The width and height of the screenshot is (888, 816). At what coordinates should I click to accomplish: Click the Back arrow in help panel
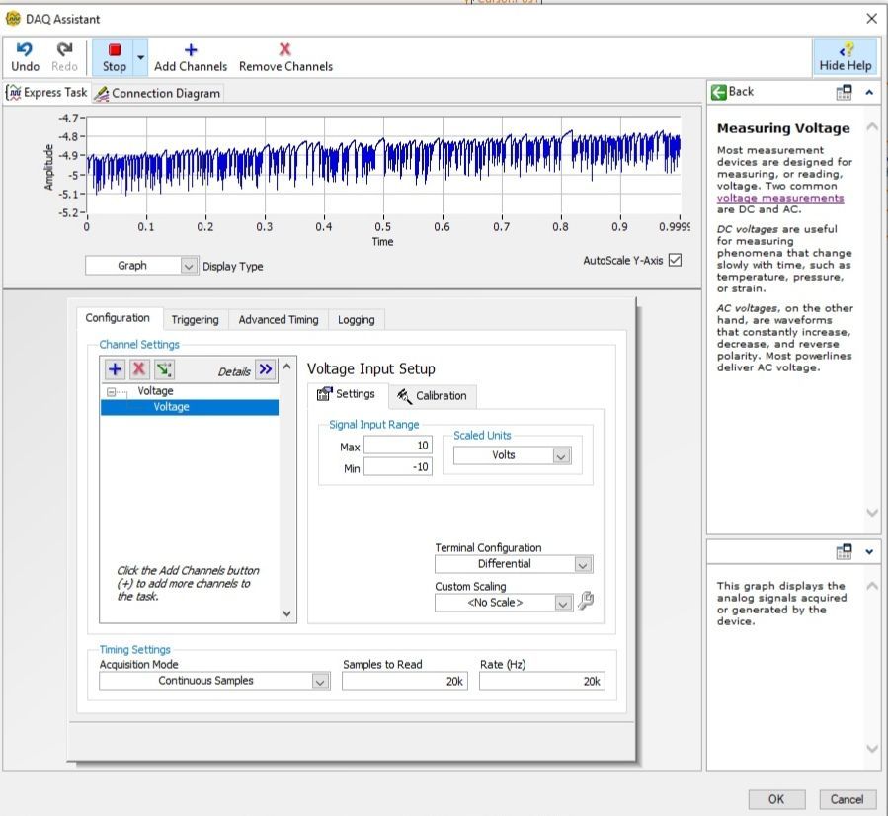719,92
